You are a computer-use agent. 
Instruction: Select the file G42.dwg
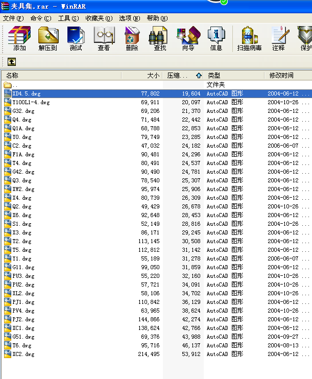[23, 172]
